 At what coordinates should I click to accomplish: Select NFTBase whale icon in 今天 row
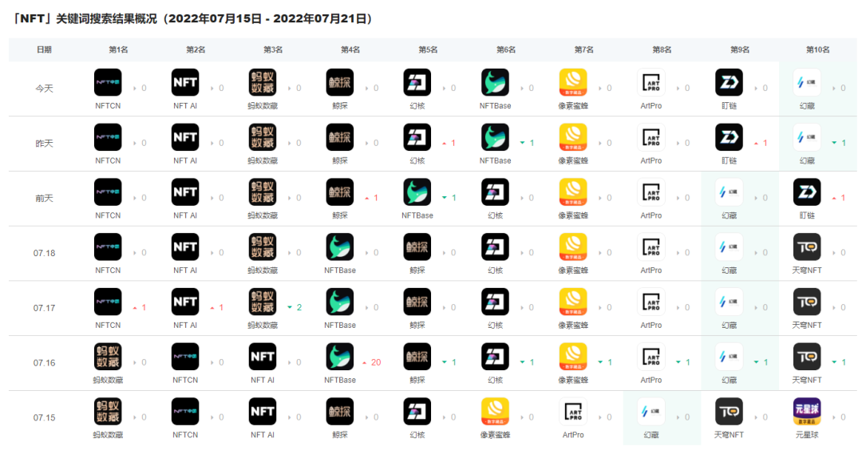[496, 82]
